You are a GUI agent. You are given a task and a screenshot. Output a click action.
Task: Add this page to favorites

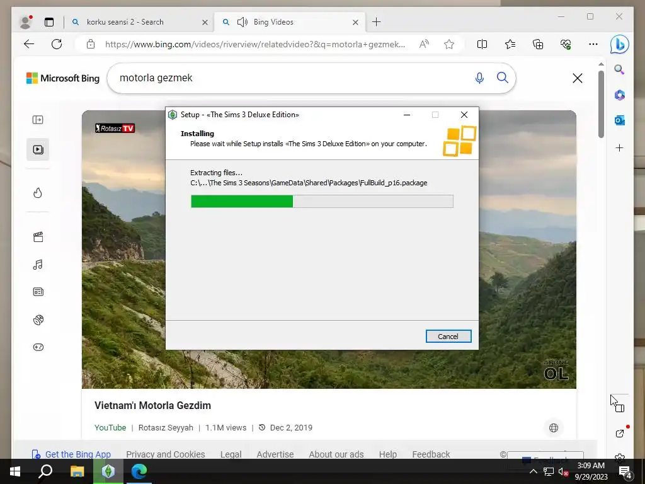pos(448,44)
